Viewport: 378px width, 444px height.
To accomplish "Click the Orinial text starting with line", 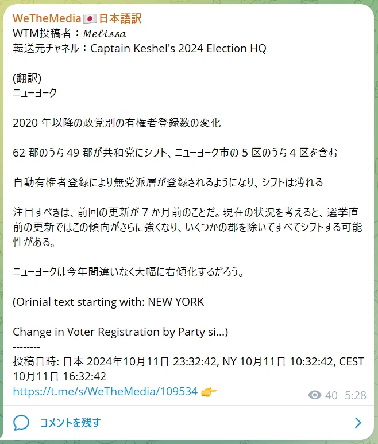I will pyautogui.click(x=109, y=302).
